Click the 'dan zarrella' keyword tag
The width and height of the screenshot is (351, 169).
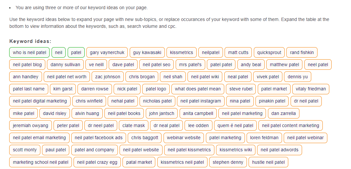click(x=283, y=113)
